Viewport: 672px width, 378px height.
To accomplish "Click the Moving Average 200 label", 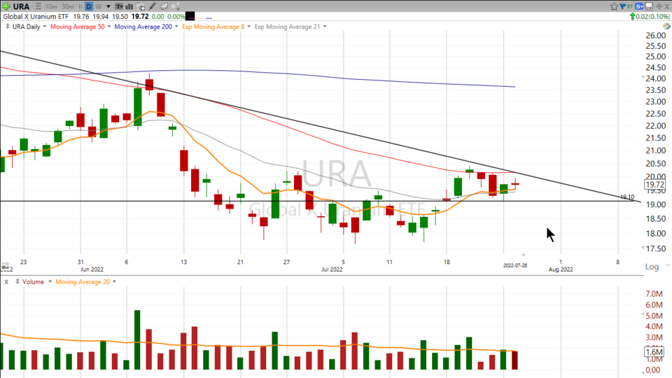I will [143, 27].
